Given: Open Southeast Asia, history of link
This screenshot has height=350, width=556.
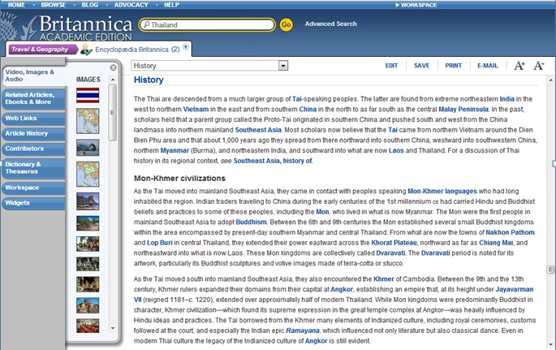Looking at the screenshot, I should [273, 161].
